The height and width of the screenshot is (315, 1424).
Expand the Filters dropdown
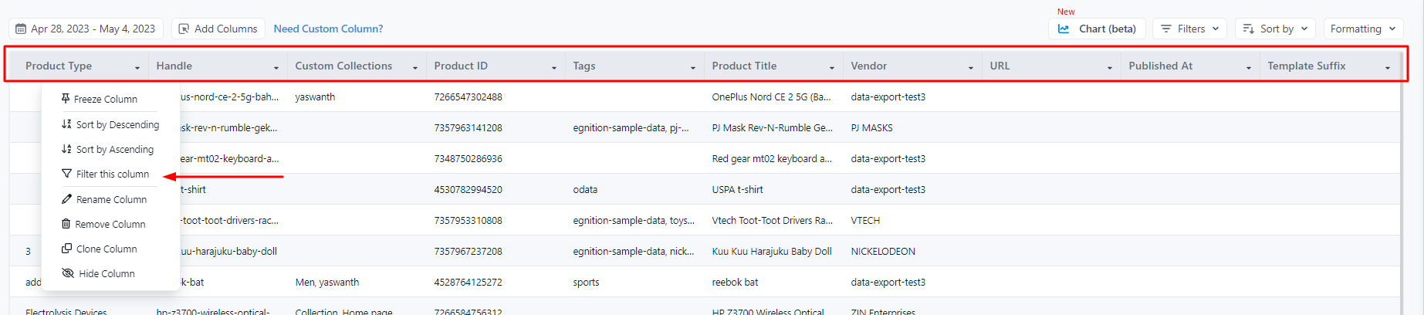pyautogui.click(x=1189, y=29)
